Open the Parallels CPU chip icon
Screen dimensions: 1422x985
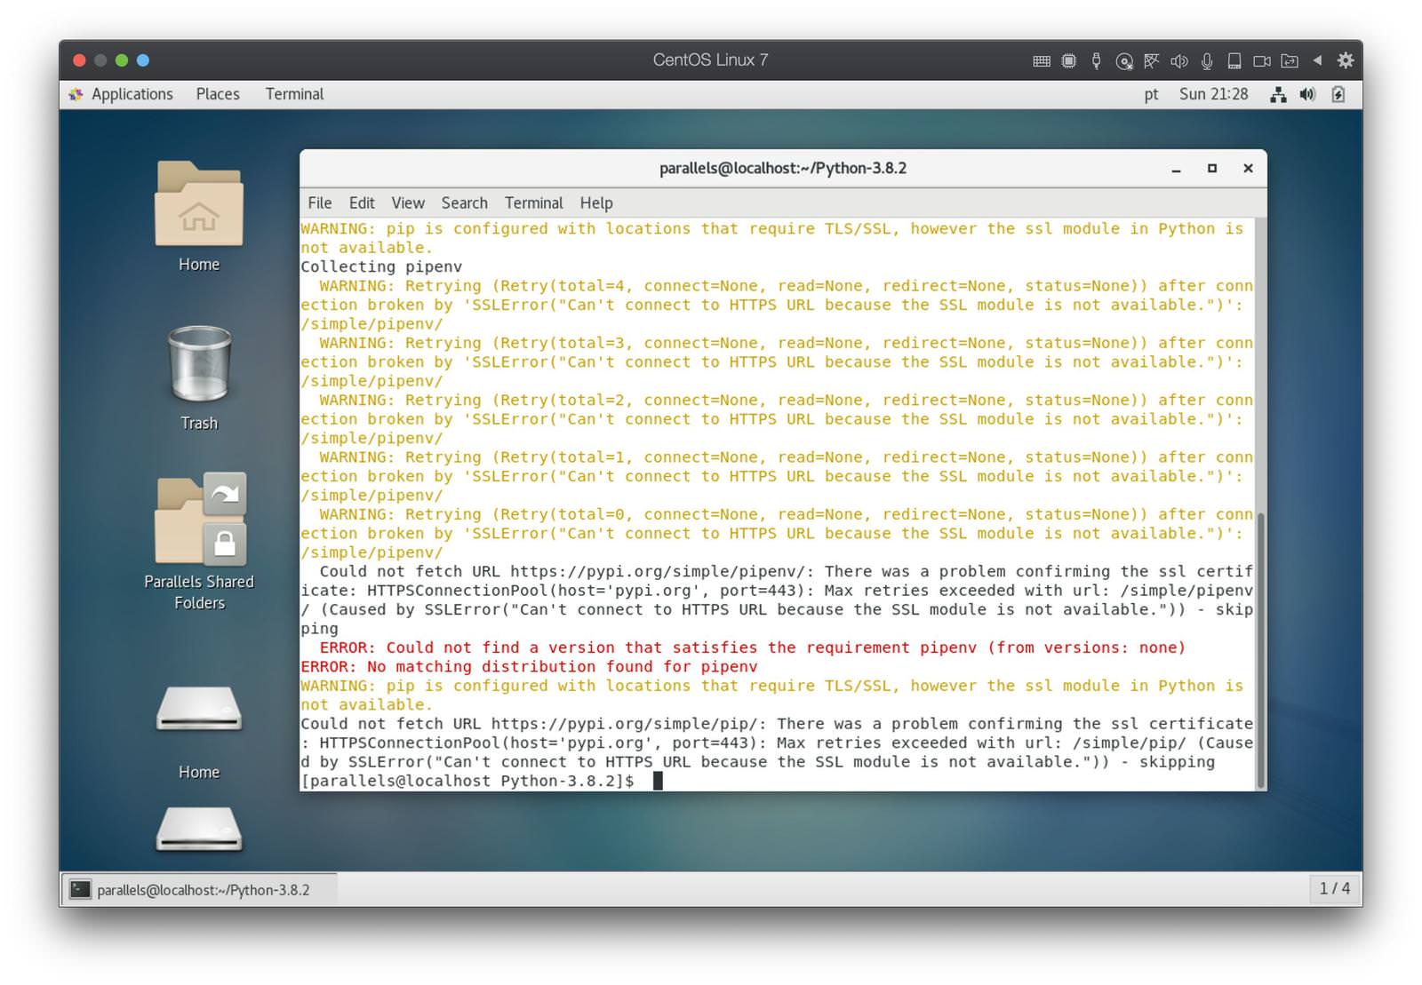point(1069,61)
